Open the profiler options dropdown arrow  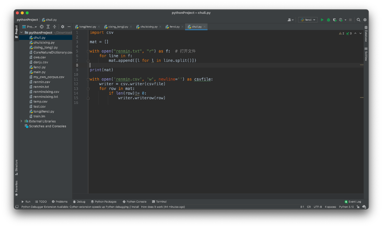click(345, 20)
